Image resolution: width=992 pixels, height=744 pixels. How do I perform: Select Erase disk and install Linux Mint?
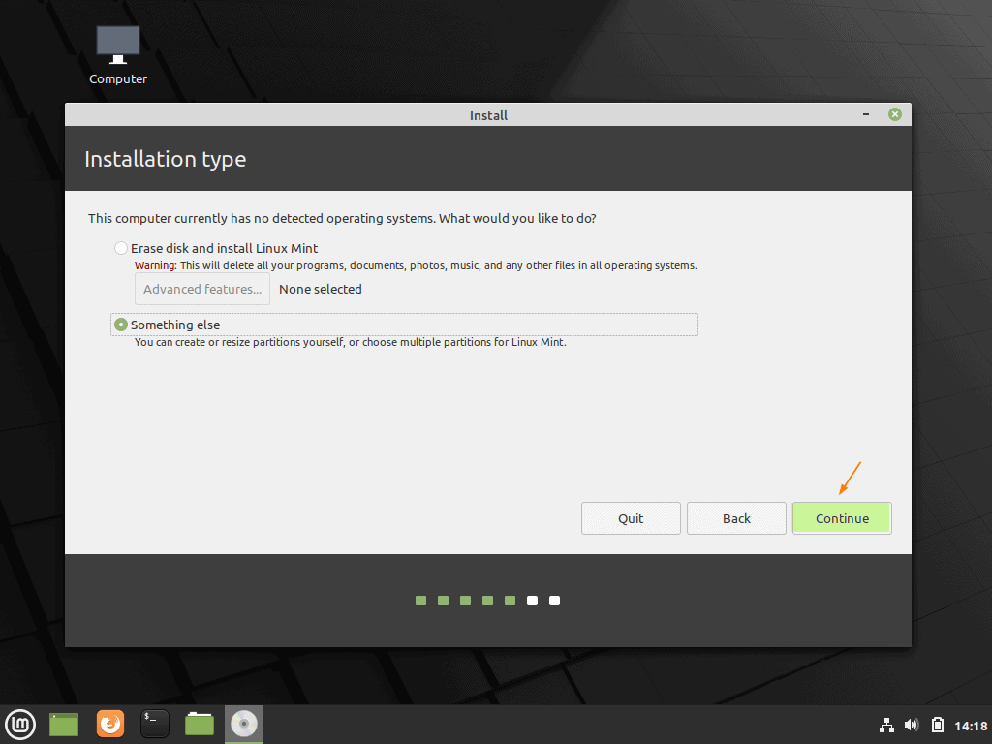(x=216, y=248)
